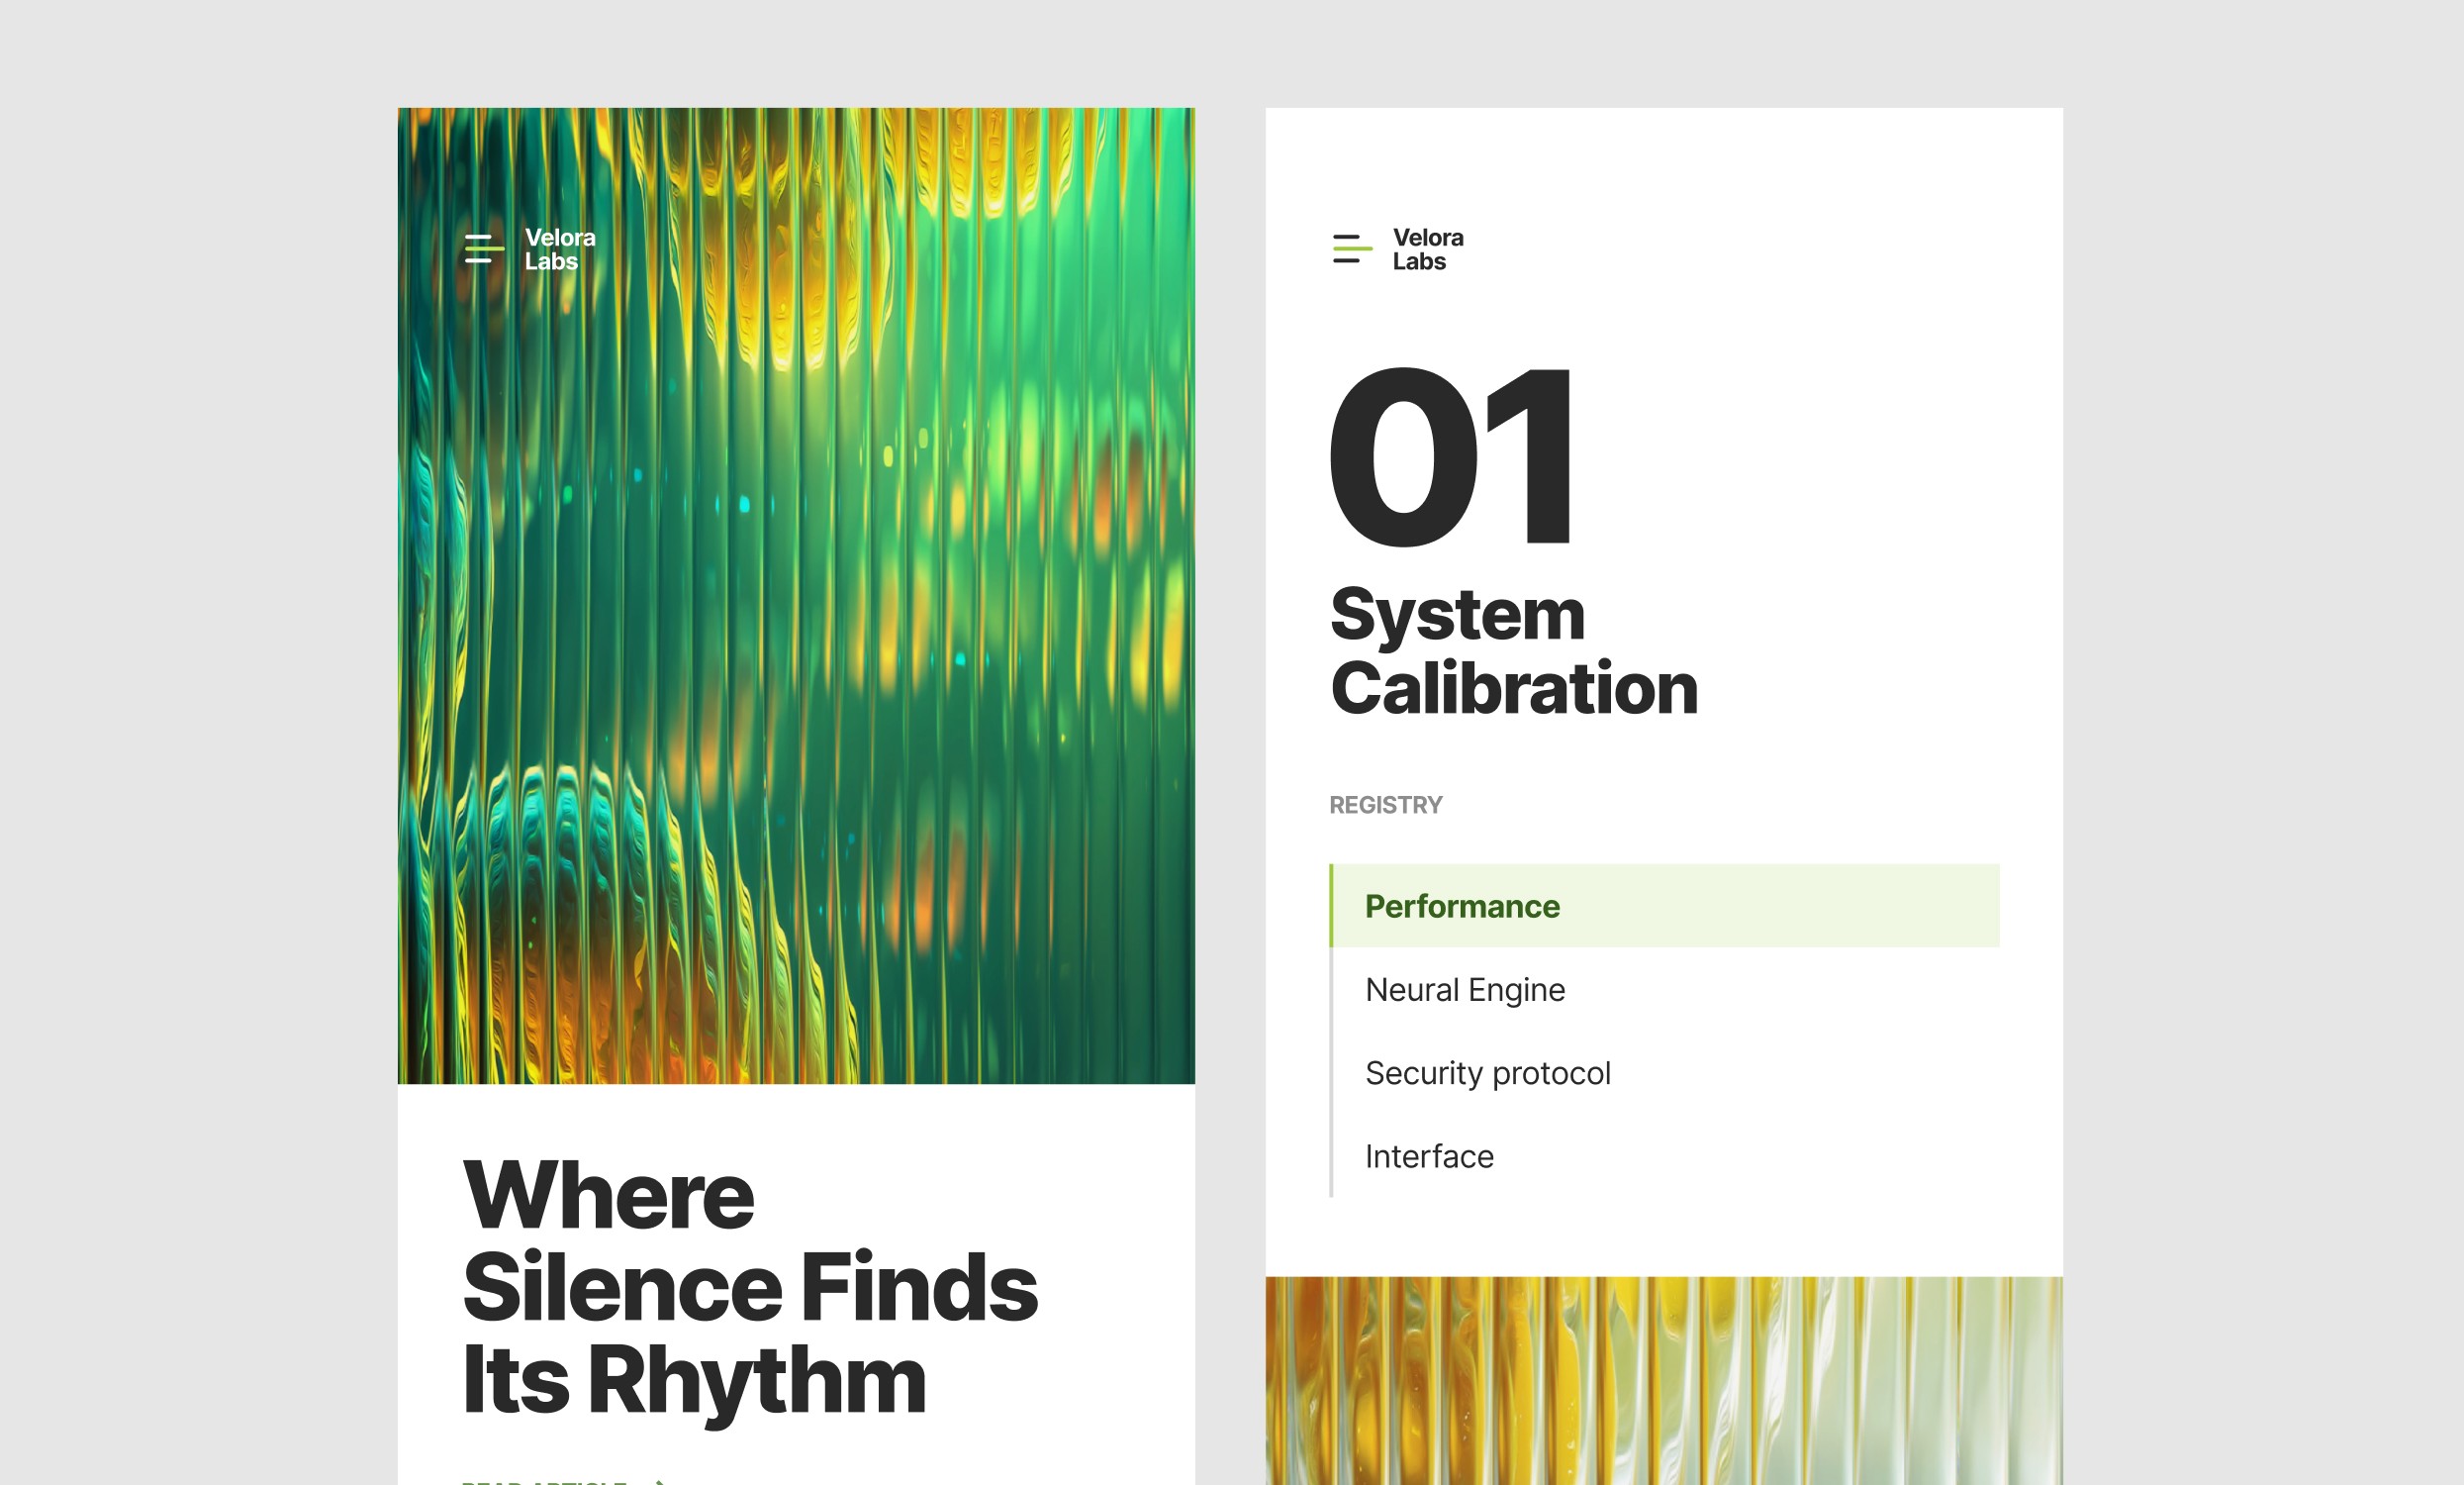The height and width of the screenshot is (1485, 2464).
Task: Open the hamburger menu on the left card
Action: [x=484, y=249]
